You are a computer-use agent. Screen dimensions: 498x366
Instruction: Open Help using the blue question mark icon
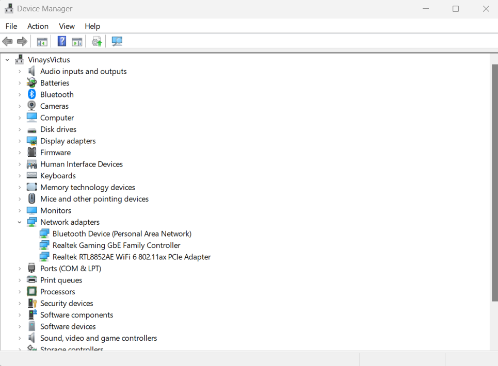61,41
